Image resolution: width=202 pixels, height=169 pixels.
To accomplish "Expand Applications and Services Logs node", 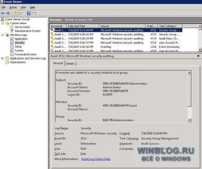I will (3, 58).
